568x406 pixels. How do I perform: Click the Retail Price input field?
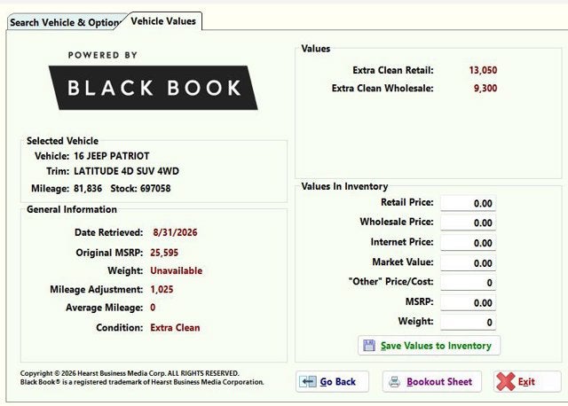[468, 203]
